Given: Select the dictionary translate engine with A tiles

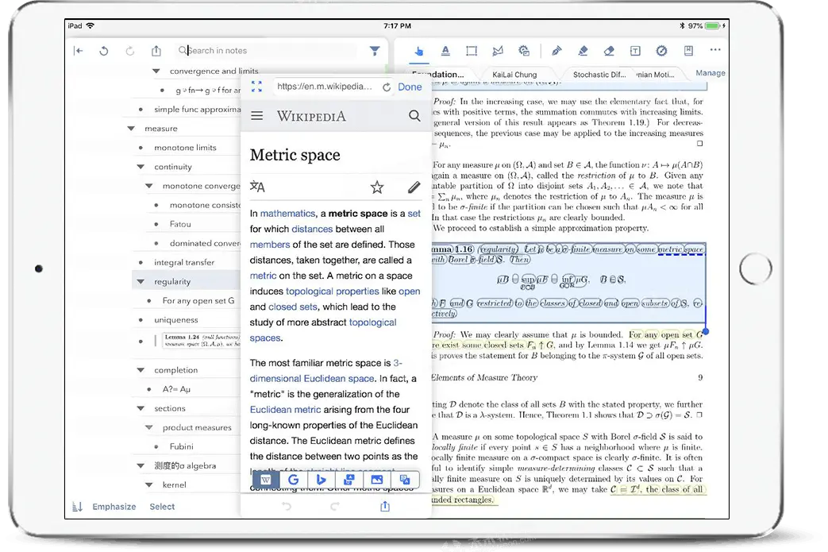Looking at the screenshot, I should 349,480.
